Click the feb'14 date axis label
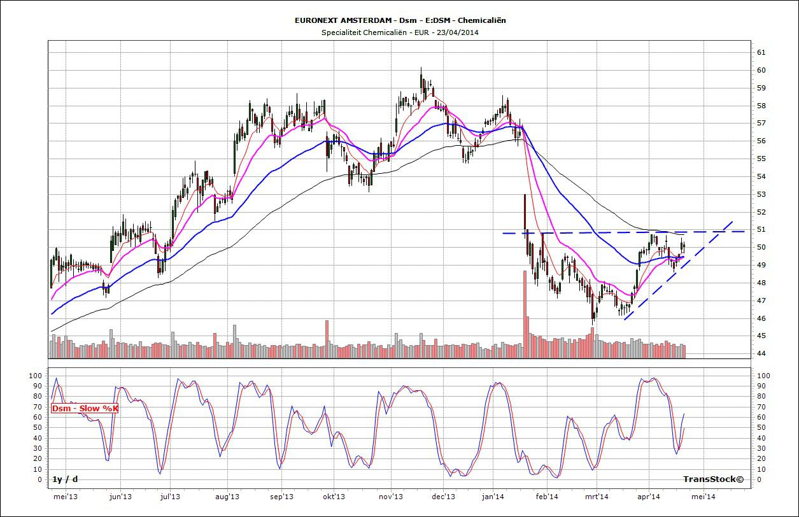Screen dimensions: 799x517 click(x=546, y=496)
